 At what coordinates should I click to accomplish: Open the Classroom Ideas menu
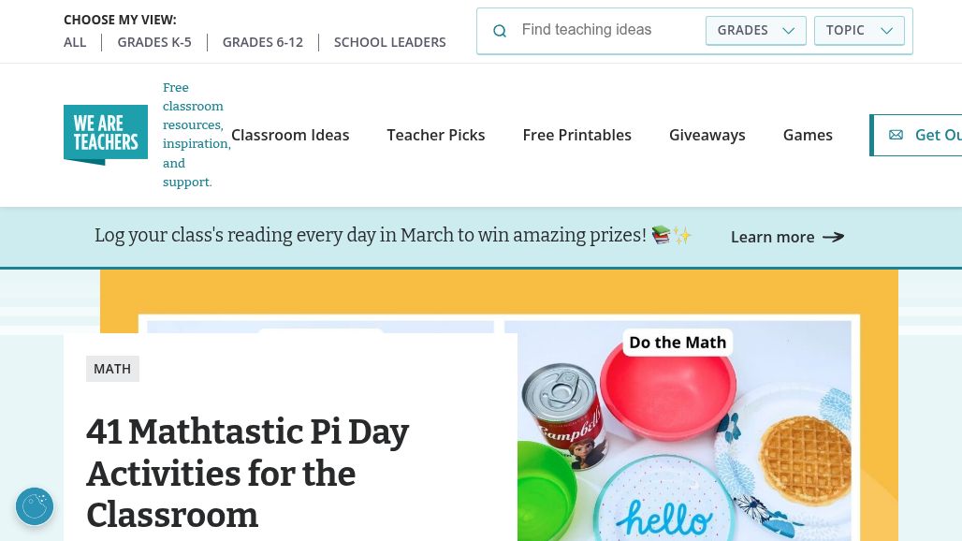pos(290,135)
